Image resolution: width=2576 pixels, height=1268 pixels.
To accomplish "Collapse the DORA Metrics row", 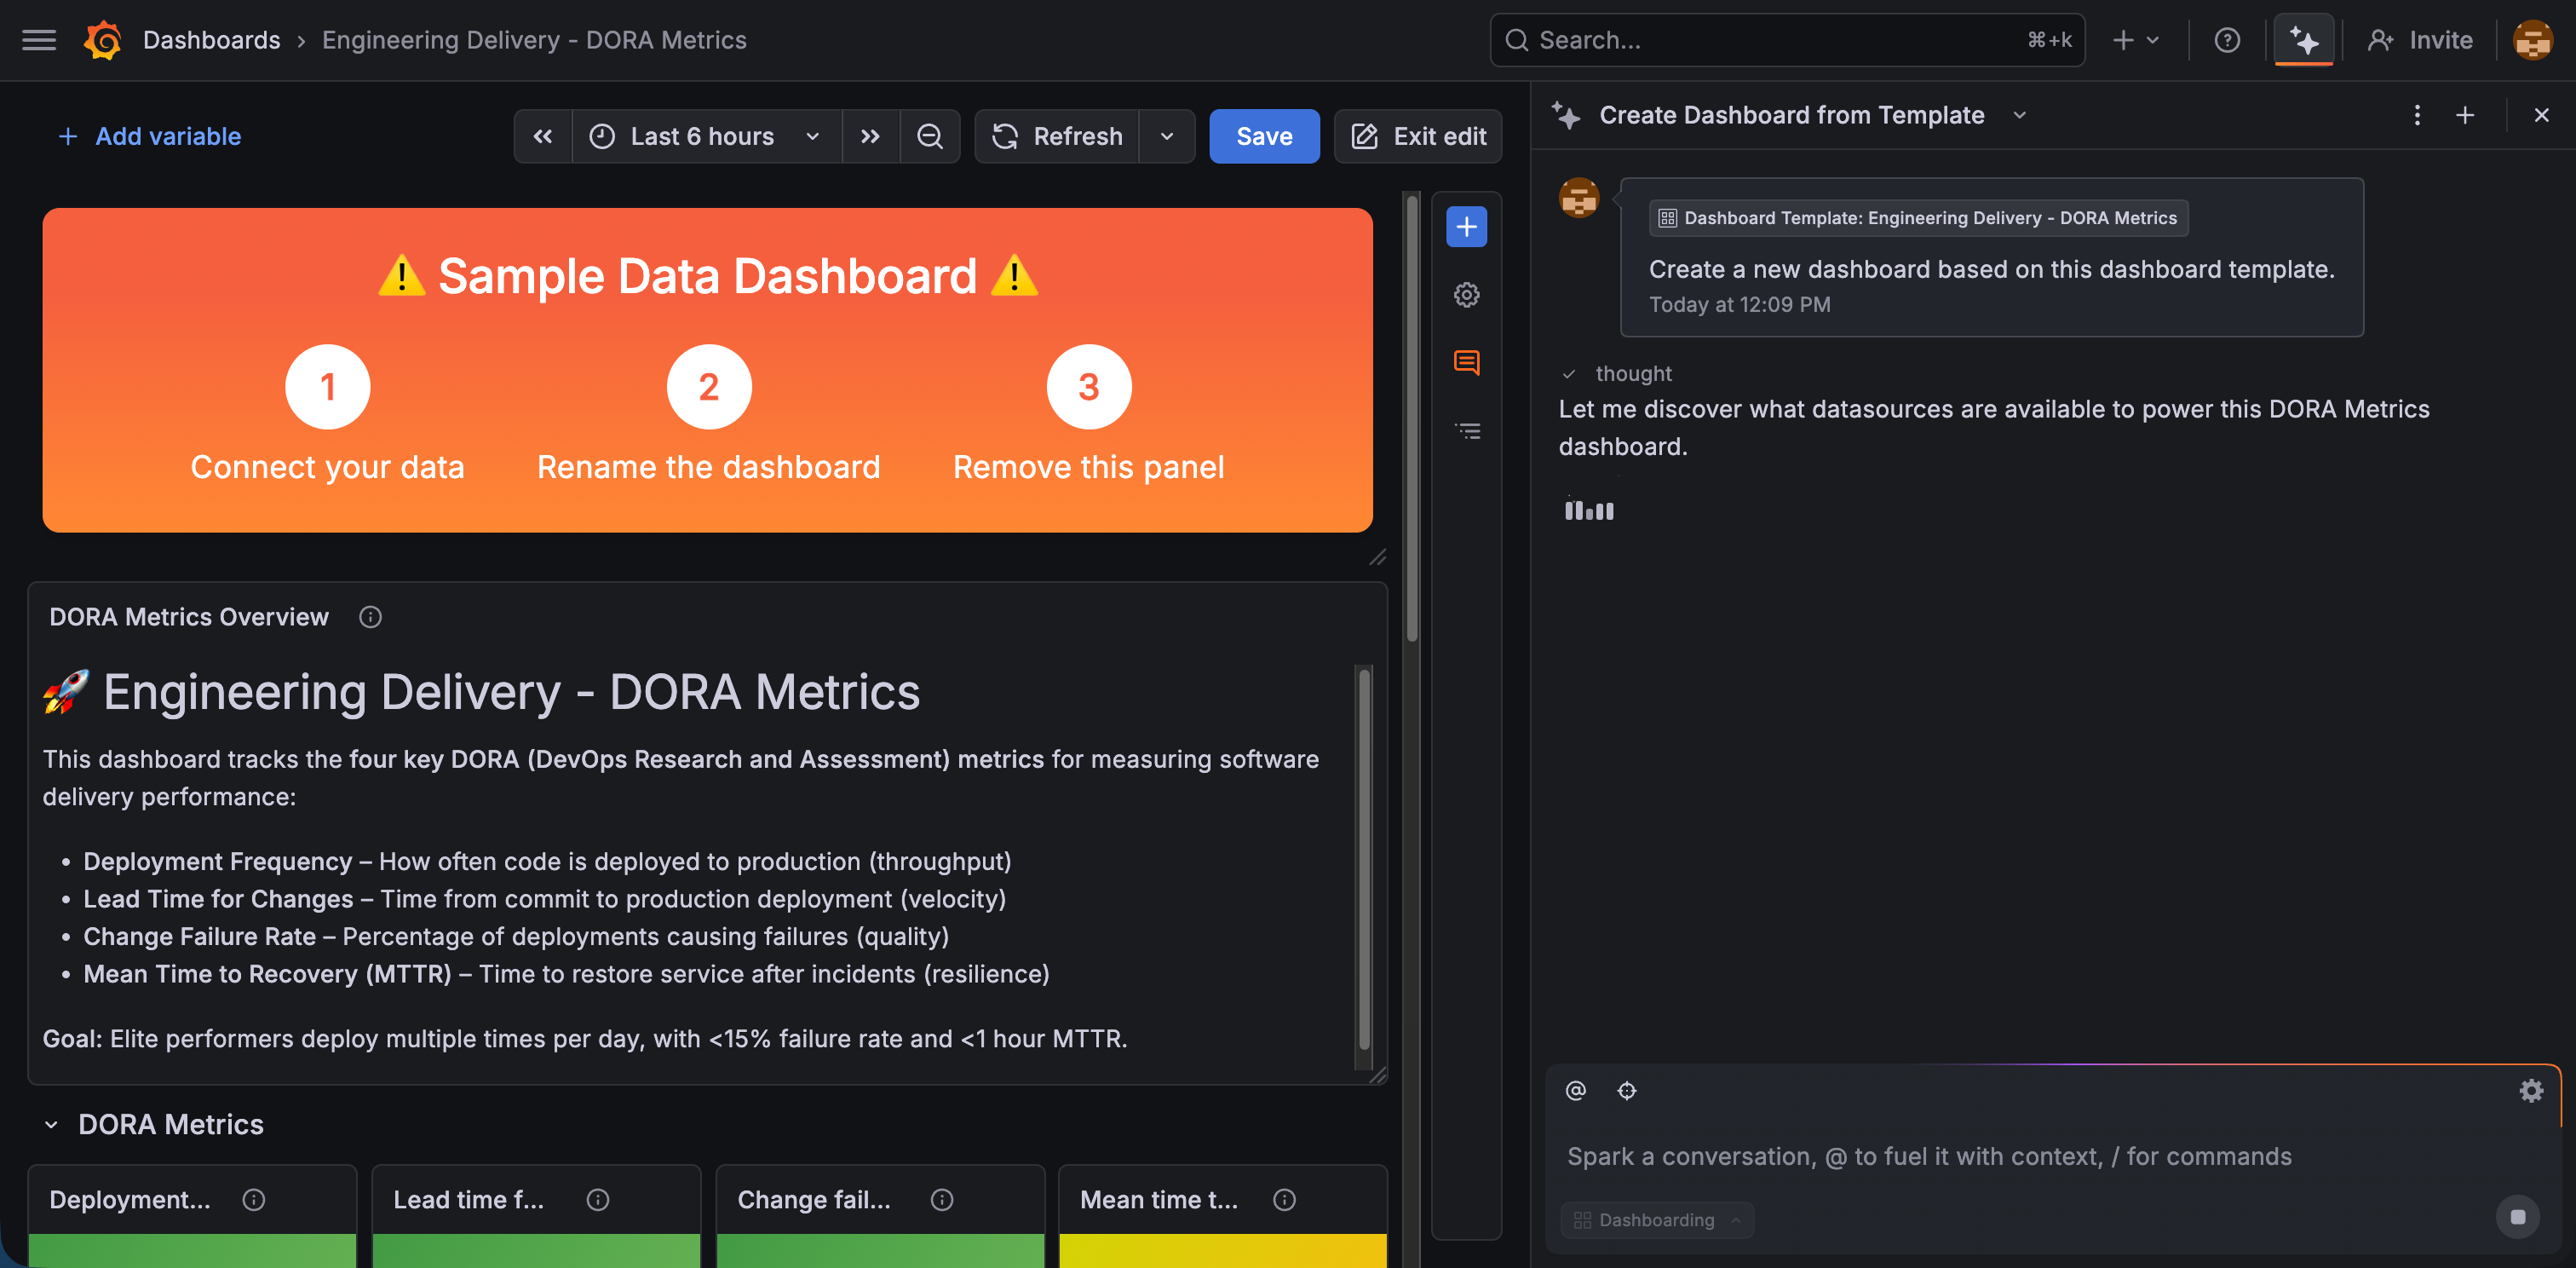I will point(51,1125).
